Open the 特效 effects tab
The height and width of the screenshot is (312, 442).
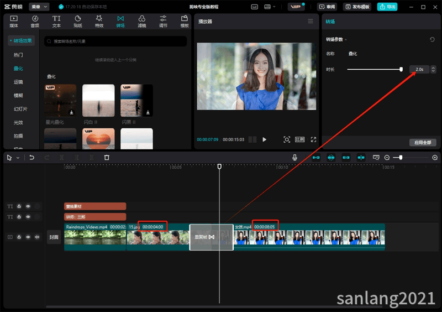[x=99, y=22]
